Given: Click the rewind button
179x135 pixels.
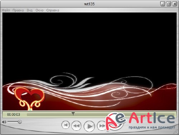Looking at the screenshot, I should coord(76,126).
